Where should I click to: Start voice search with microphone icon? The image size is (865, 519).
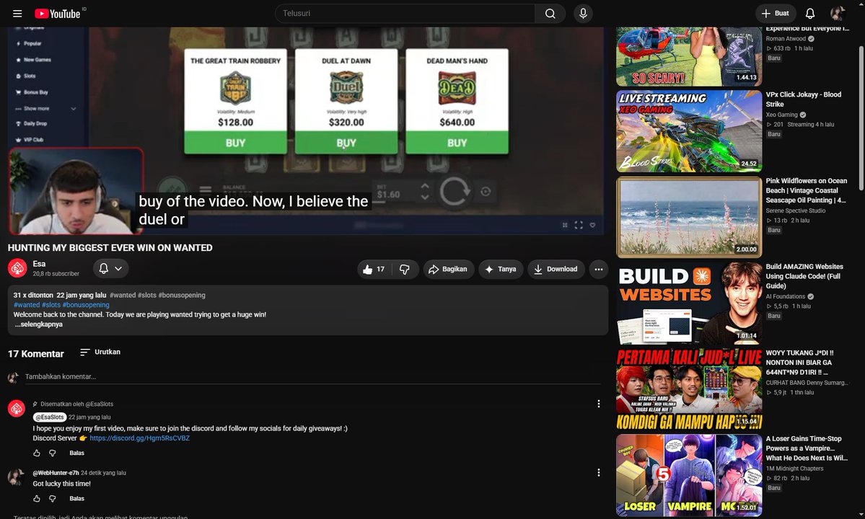click(583, 13)
